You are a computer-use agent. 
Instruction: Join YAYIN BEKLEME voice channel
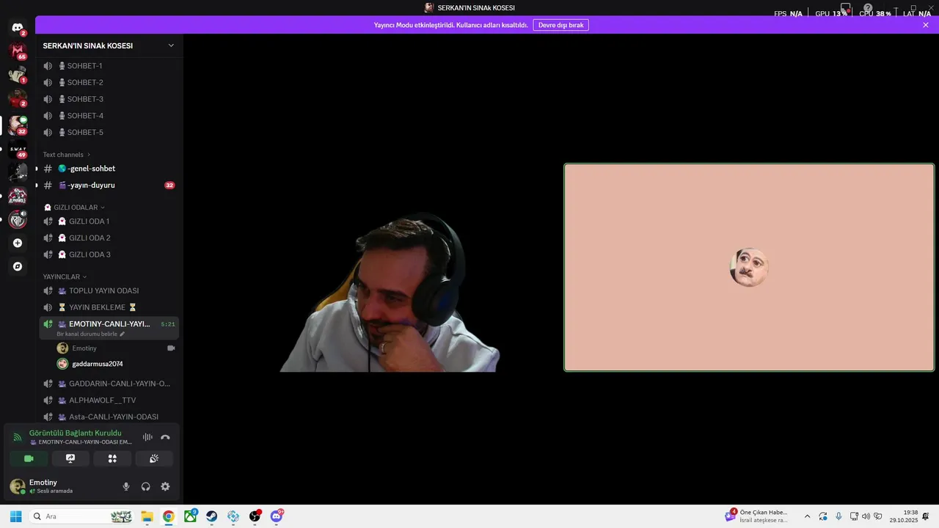109,307
